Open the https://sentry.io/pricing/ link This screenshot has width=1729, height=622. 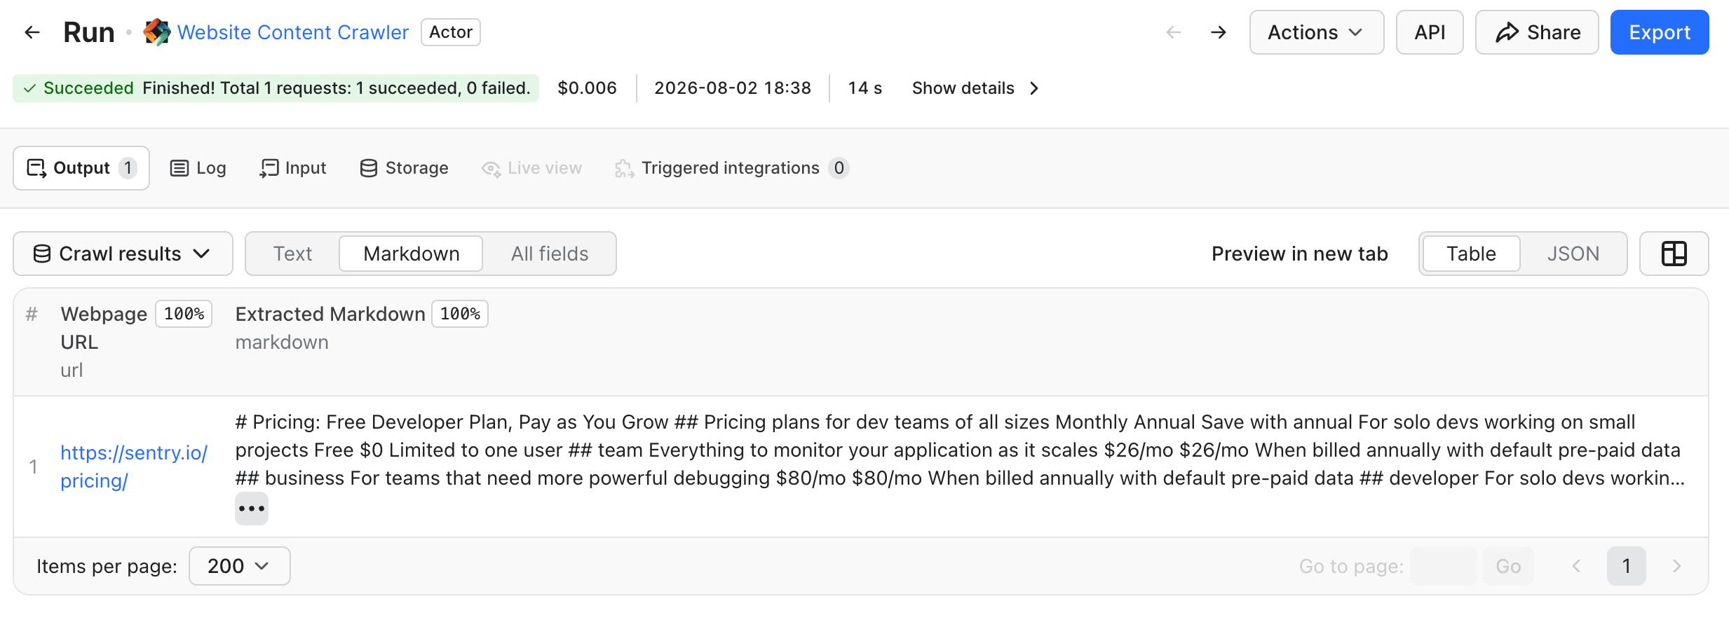coord(134,466)
